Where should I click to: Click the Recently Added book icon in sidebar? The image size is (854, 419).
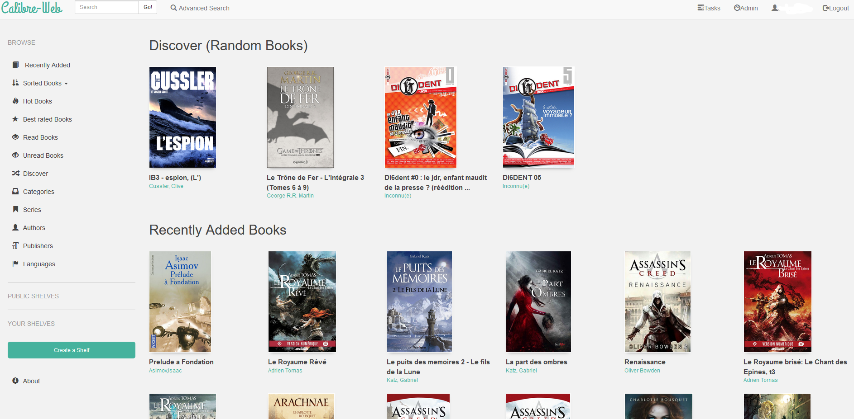15,65
